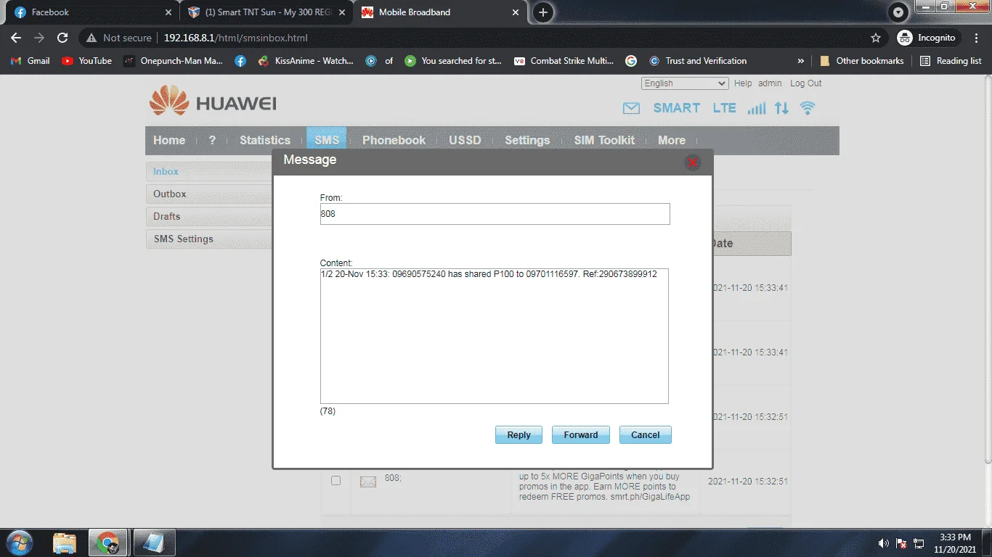Open the question mark menu item
The image size is (992, 557).
(x=212, y=141)
